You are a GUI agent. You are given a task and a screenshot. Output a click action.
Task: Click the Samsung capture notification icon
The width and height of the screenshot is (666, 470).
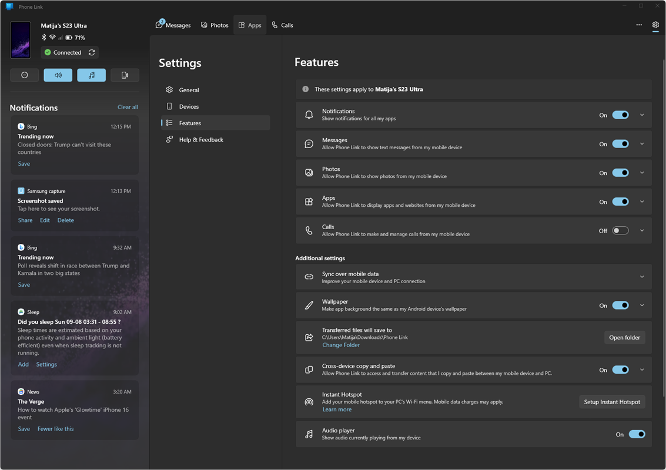(x=21, y=190)
